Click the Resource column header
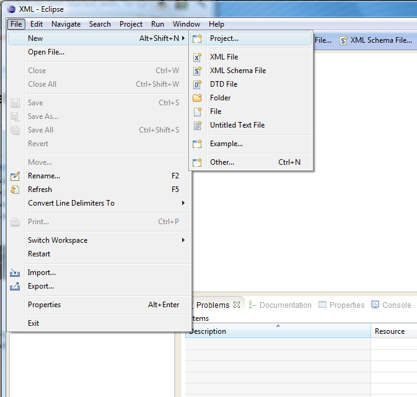Viewport: 417px width, 397px height. pyautogui.click(x=394, y=331)
